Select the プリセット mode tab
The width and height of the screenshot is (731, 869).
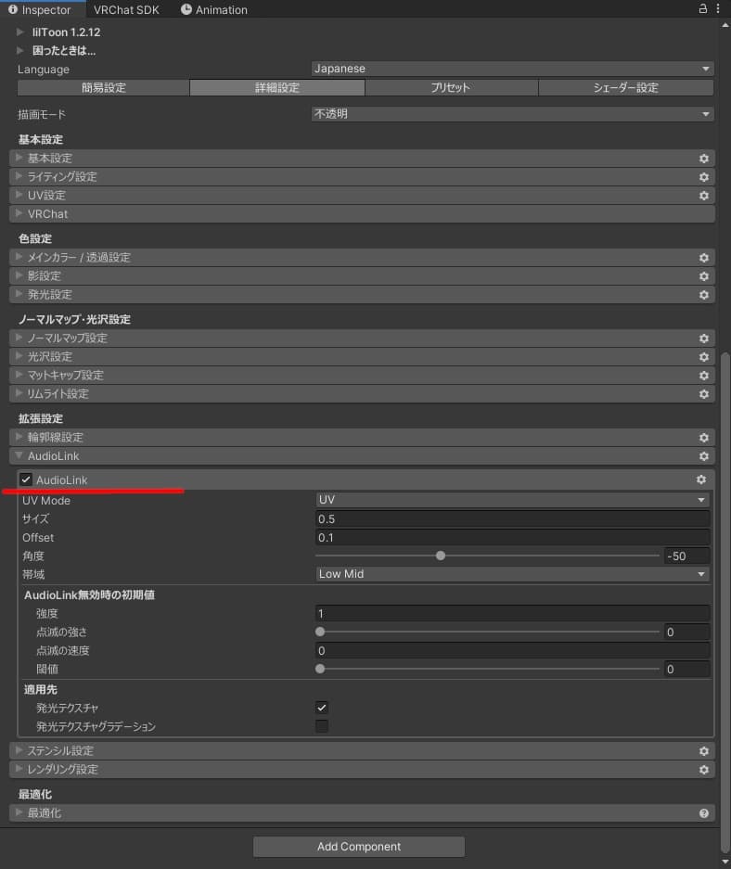click(x=451, y=87)
